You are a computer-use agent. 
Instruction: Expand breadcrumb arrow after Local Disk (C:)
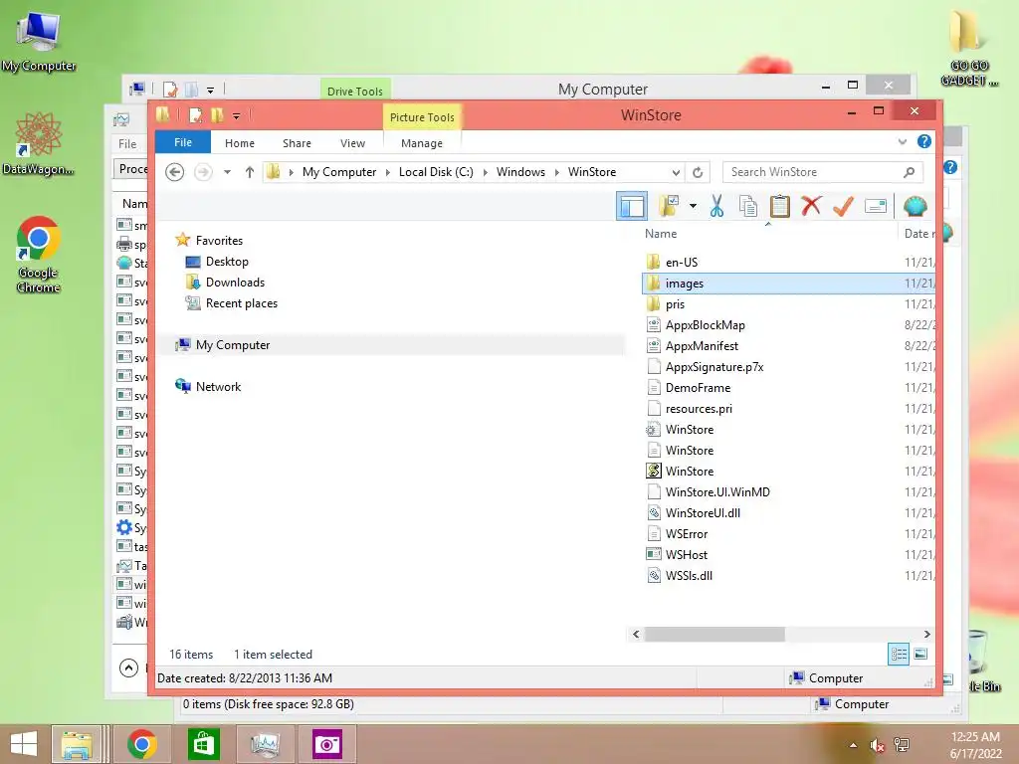(485, 172)
